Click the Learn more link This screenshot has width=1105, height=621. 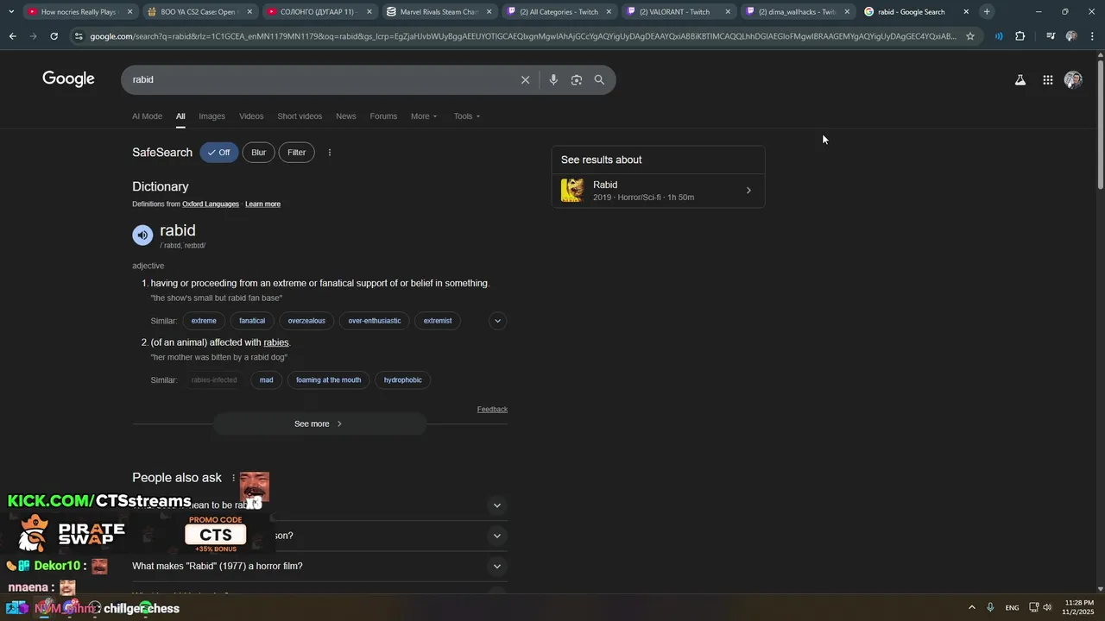point(262,204)
